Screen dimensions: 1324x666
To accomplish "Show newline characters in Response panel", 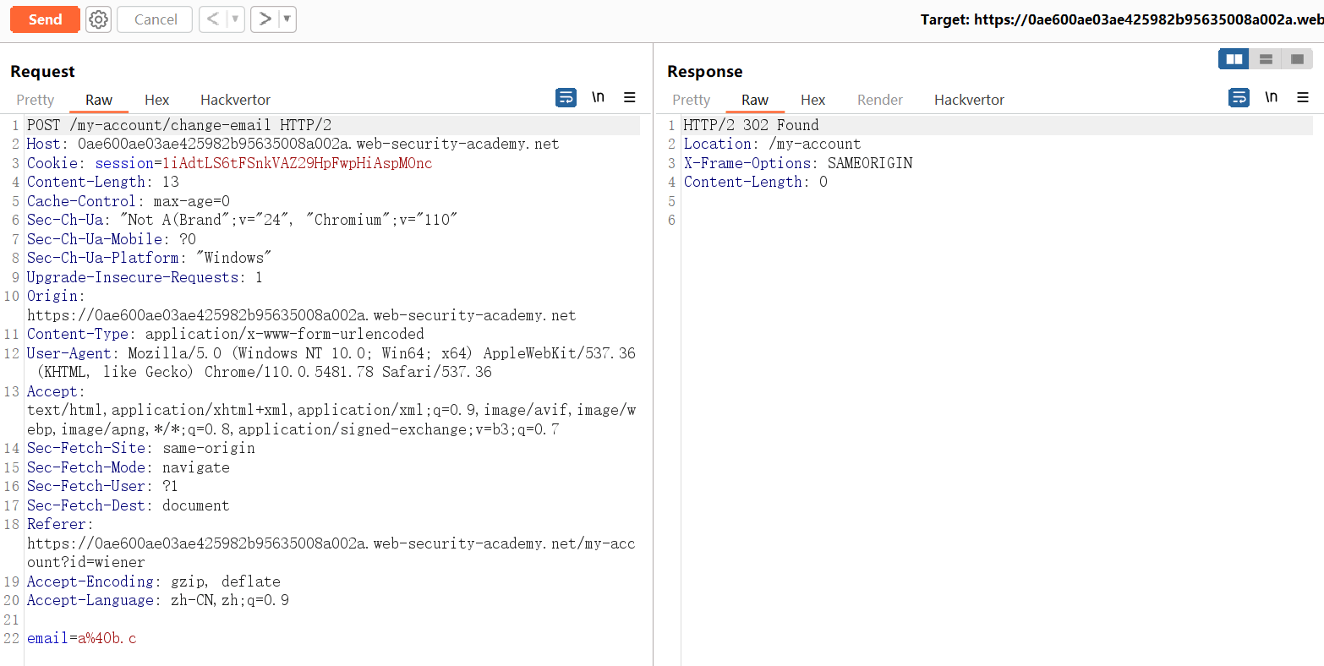I will click(x=1271, y=98).
